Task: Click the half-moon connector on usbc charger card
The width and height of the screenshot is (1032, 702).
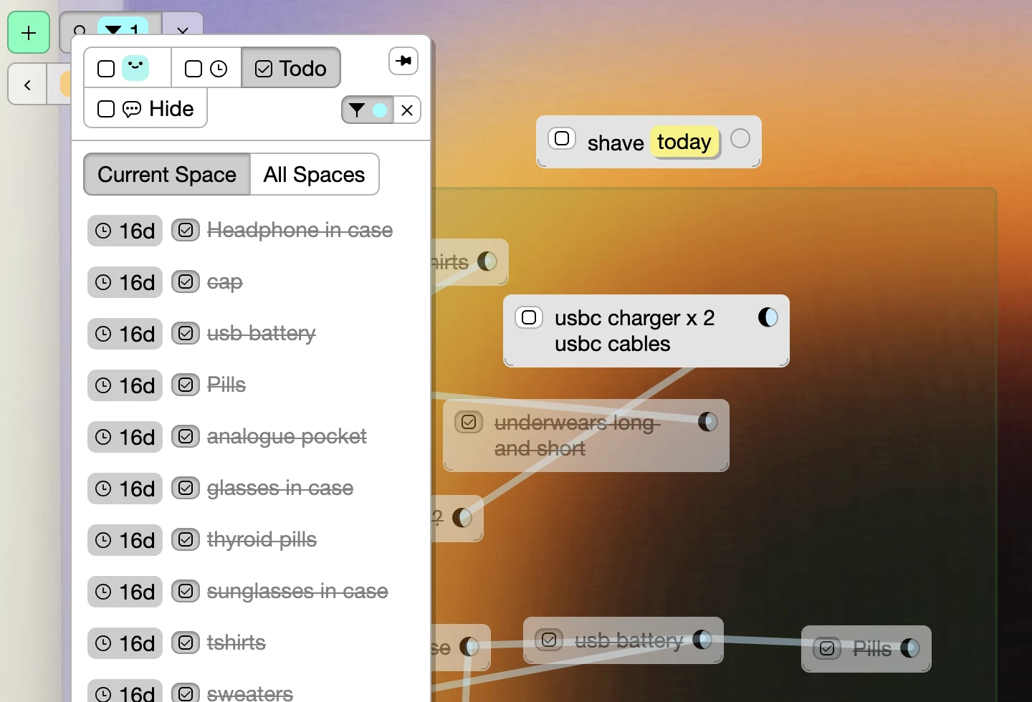Action: (768, 317)
